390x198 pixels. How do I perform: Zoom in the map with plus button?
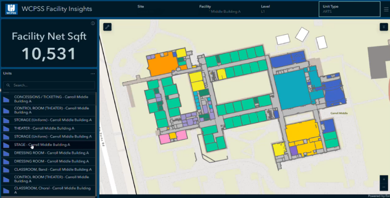[384, 180]
